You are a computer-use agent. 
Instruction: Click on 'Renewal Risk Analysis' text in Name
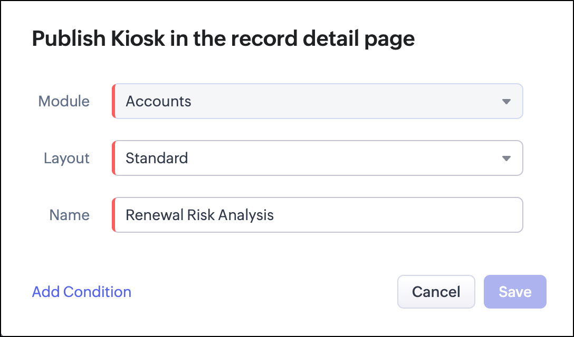tap(199, 215)
